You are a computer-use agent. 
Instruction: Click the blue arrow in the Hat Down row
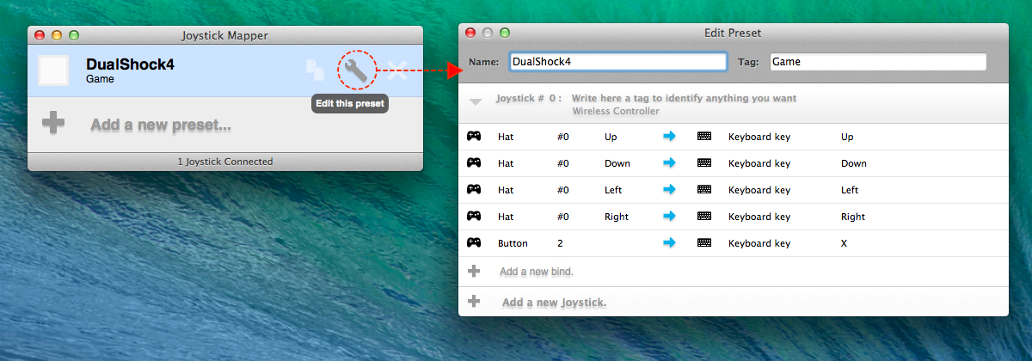(670, 163)
